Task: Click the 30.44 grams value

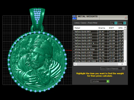Action: (101, 61)
